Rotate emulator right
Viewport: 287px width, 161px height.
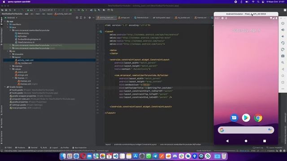(x=283, y=50)
